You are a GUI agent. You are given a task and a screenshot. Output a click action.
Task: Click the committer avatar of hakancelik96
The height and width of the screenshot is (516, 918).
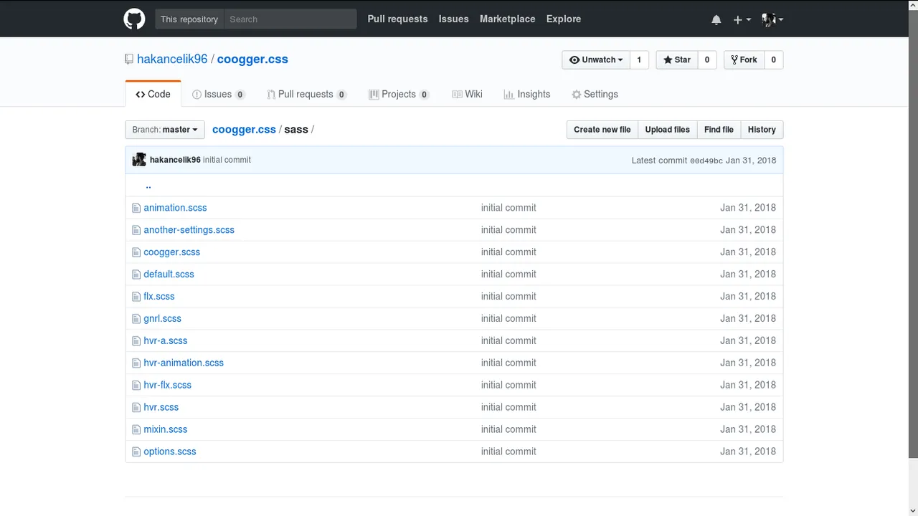coord(139,160)
